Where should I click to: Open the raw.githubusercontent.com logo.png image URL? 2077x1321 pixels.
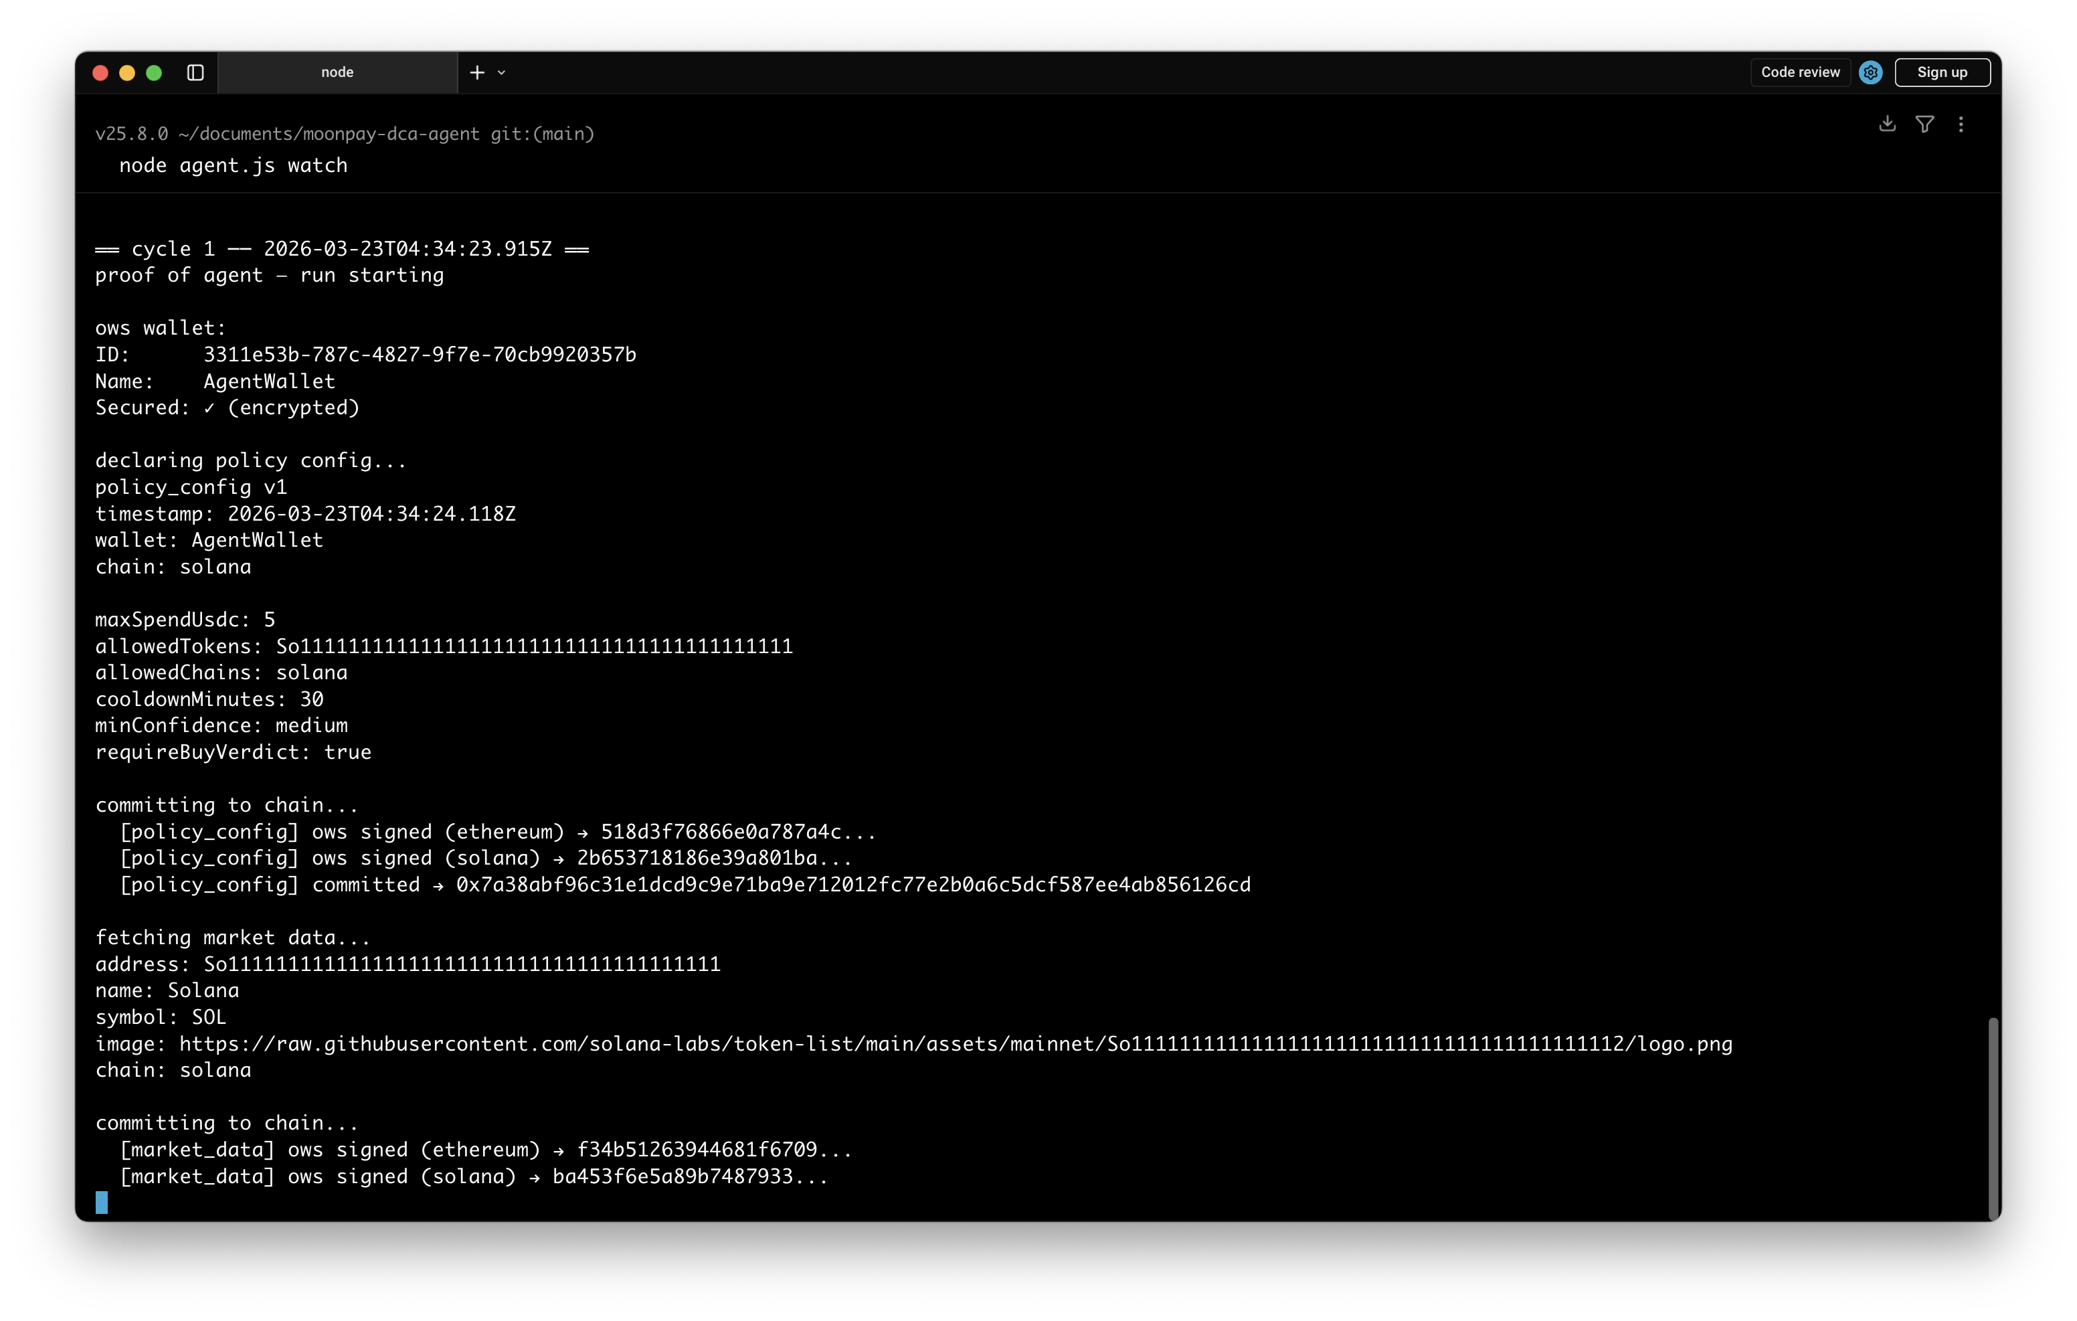956,1044
